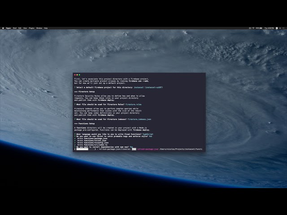
Task: Click the 'firebase use --add' command text
Action: (x=139, y=81)
